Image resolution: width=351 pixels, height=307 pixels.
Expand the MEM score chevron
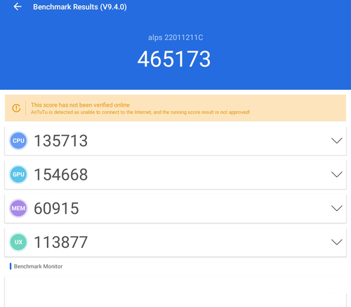tap(337, 208)
